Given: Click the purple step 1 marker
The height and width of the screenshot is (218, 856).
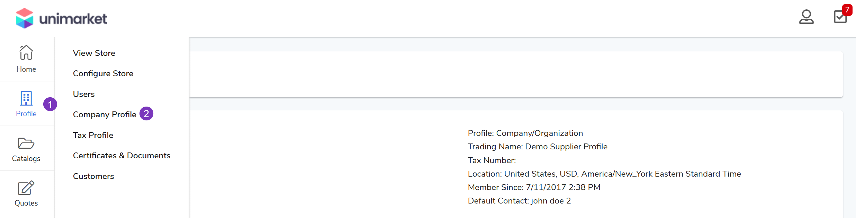Looking at the screenshot, I should tap(50, 104).
